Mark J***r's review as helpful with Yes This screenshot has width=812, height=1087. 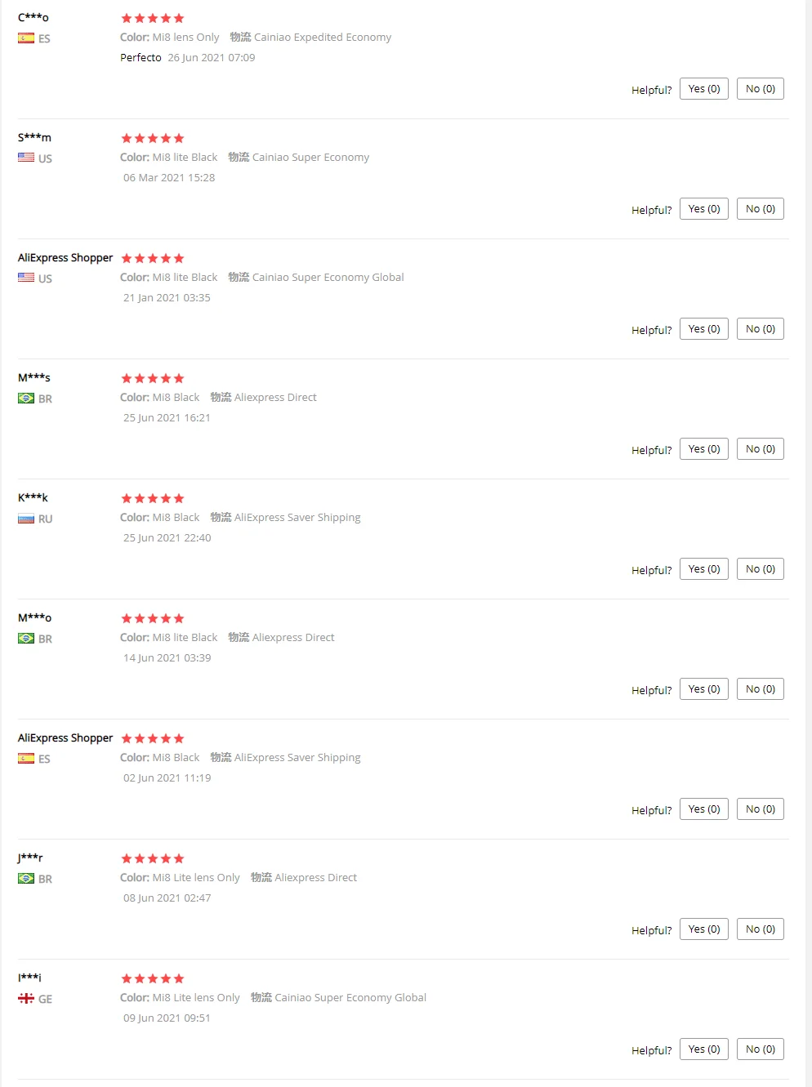coord(703,929)
